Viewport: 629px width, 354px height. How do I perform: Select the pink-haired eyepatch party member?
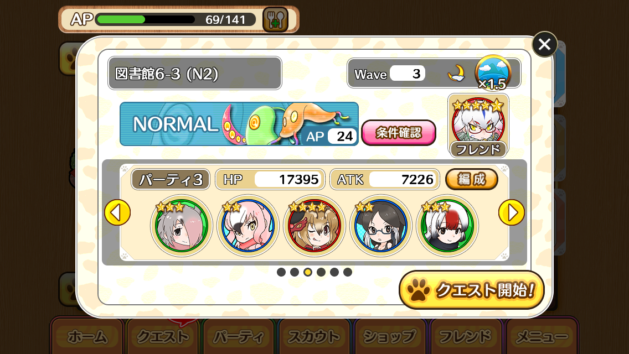point(248,225)
